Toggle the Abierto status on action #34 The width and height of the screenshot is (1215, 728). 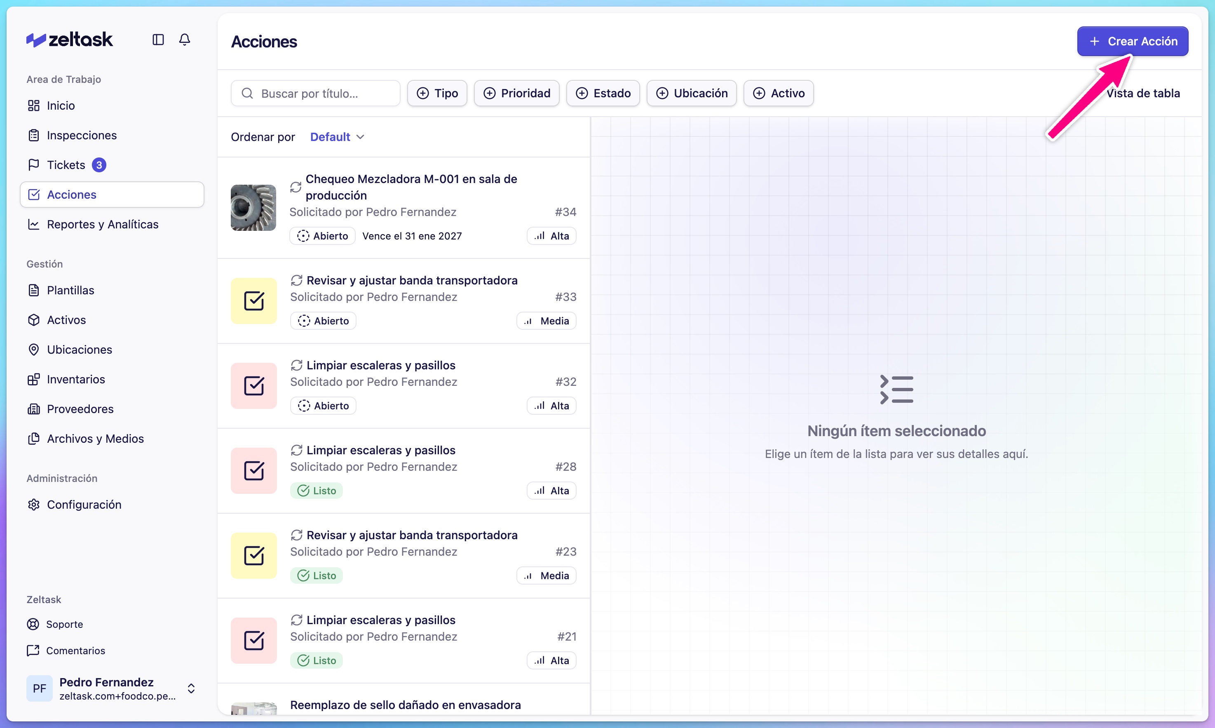[322, 236]
